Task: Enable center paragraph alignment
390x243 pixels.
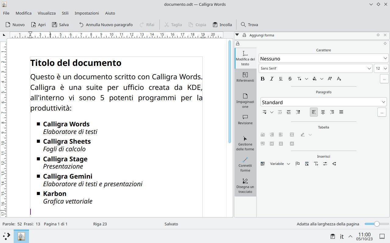Action: pos(323,112)
